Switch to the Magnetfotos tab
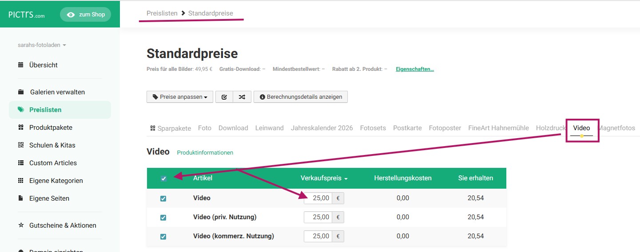 616,128
